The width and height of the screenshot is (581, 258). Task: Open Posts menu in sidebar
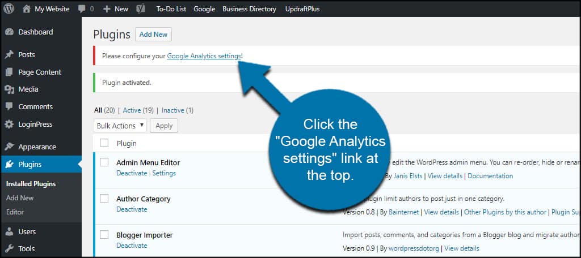(27, 55)
